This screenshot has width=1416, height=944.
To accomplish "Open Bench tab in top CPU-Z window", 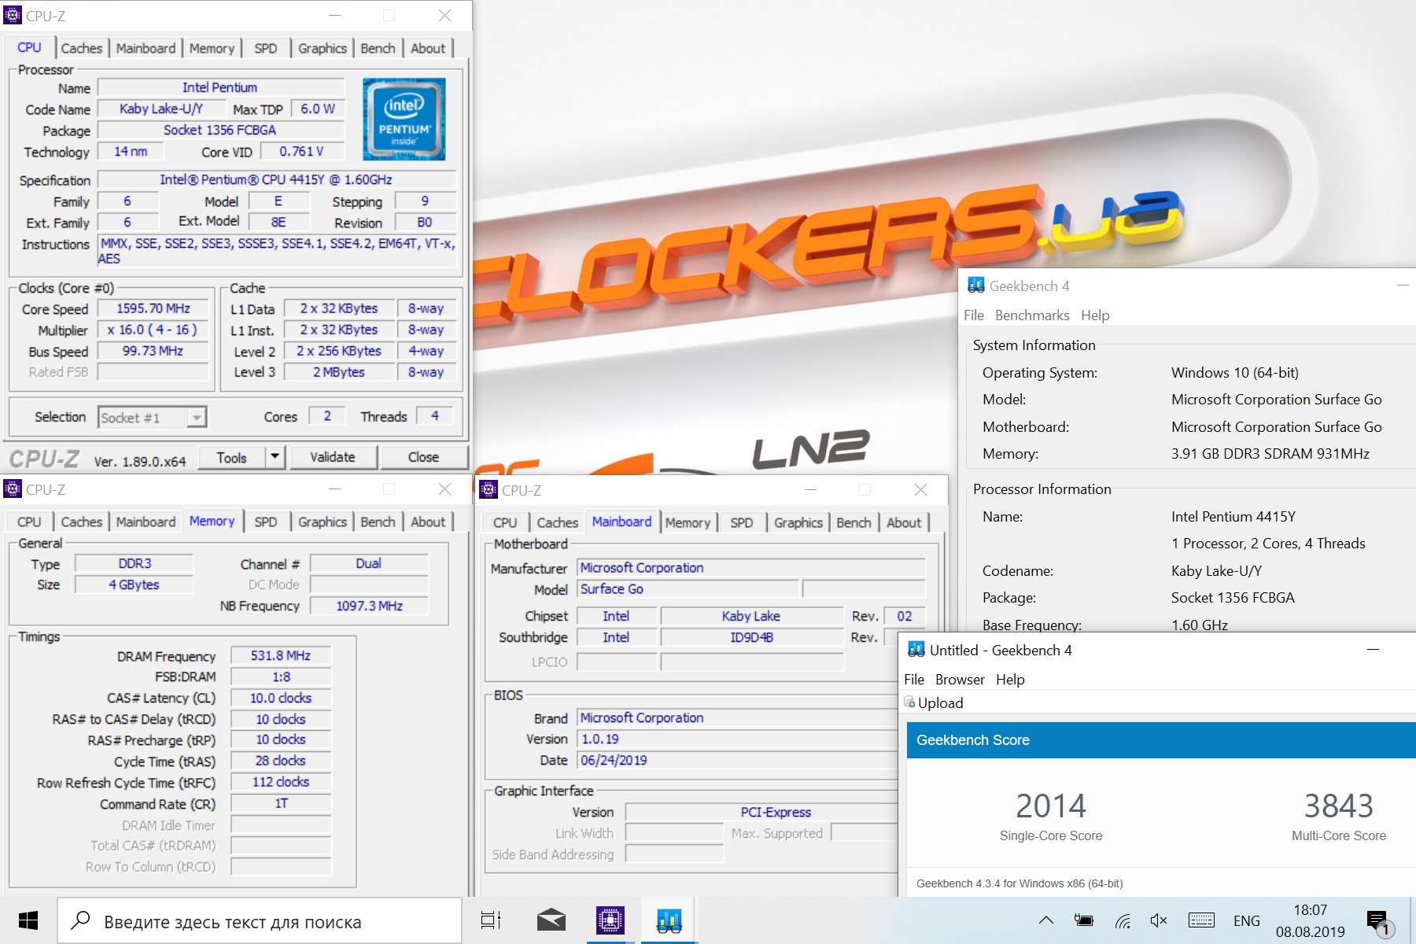I will 378,48.
